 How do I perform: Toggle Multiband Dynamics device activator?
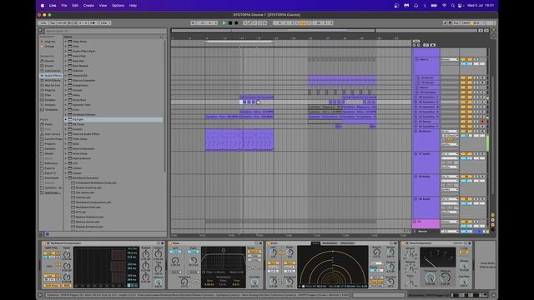(44, 243)
